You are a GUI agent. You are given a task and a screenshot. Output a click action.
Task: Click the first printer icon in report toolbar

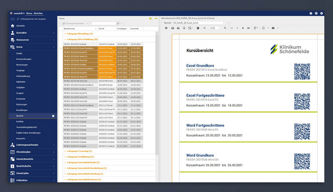pos(172,28)
